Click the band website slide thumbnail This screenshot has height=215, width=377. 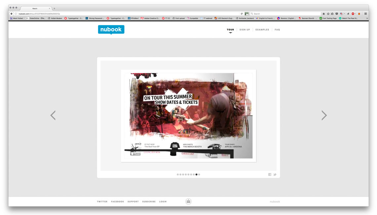tap(188, 116)
